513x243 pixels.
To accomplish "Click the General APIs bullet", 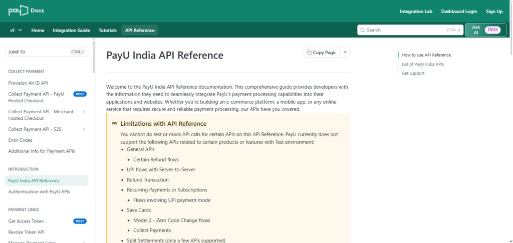I will (141, 149).
